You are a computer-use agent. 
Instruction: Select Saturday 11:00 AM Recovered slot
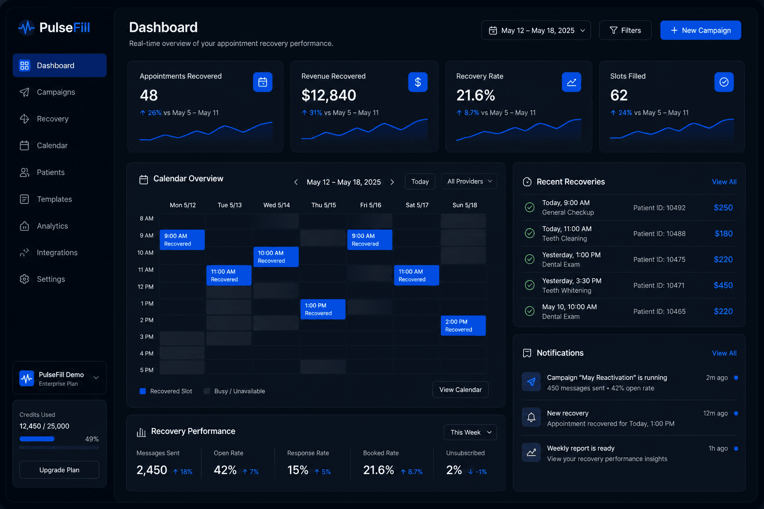pyautogui.click(x=416, y=275)
